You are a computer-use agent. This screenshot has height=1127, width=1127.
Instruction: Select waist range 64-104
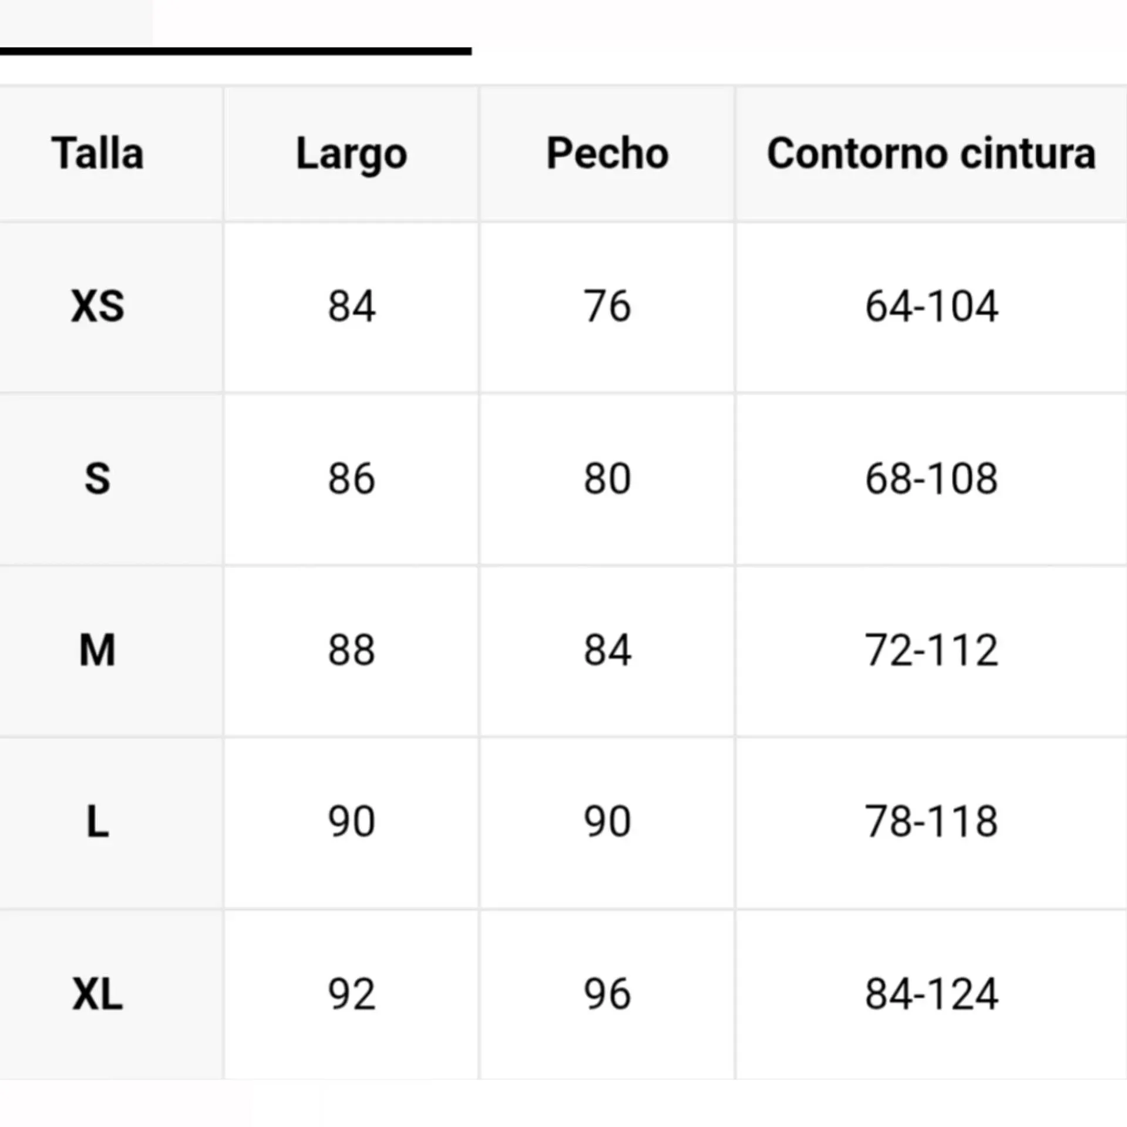(x=931, y=306)
